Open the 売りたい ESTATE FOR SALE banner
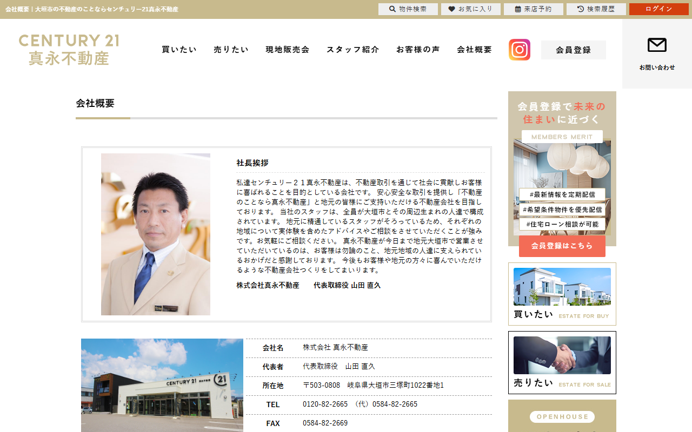The width and height of the screenshot is (692, 432). click(x=562, y=362)
